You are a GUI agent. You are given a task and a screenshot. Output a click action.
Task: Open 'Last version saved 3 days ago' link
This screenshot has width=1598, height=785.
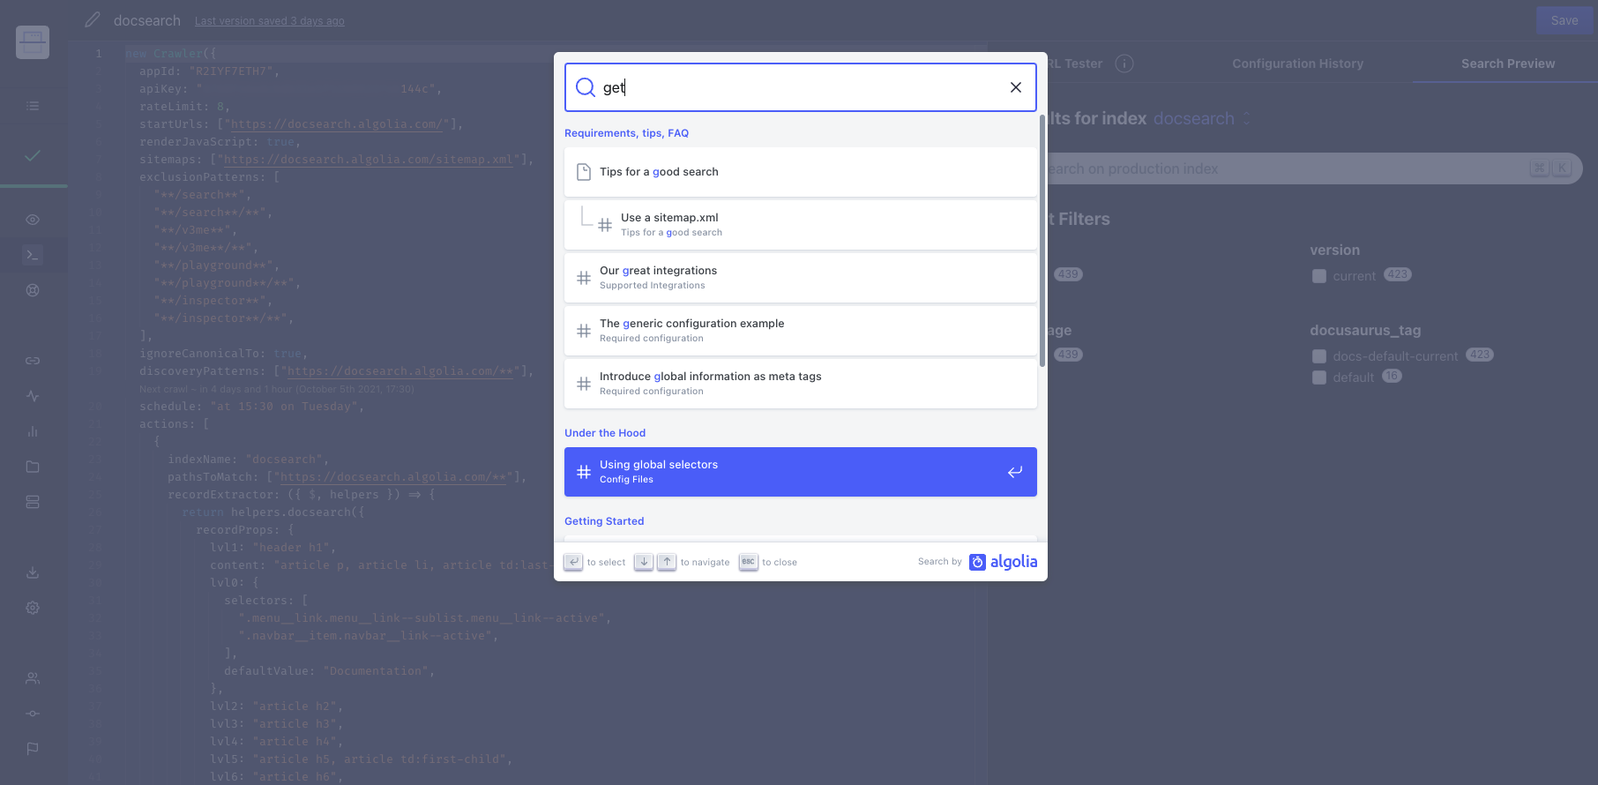pos(269,21)
